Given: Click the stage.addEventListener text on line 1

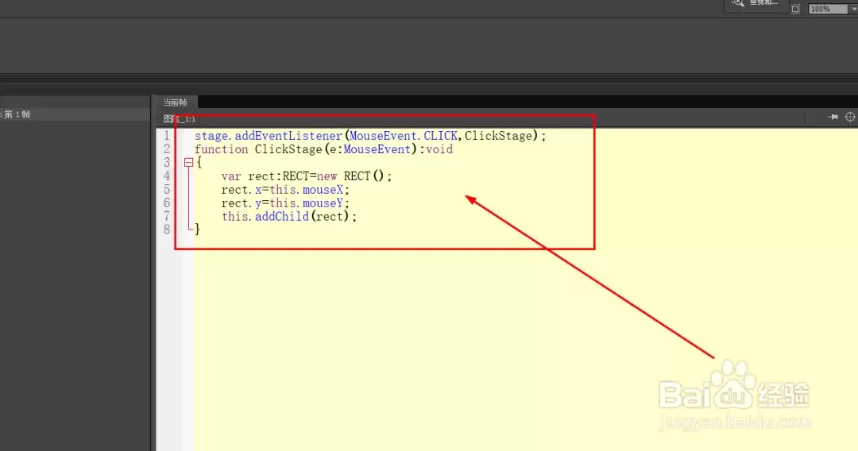Looking at the screenshot, I should tap(269, 136).
